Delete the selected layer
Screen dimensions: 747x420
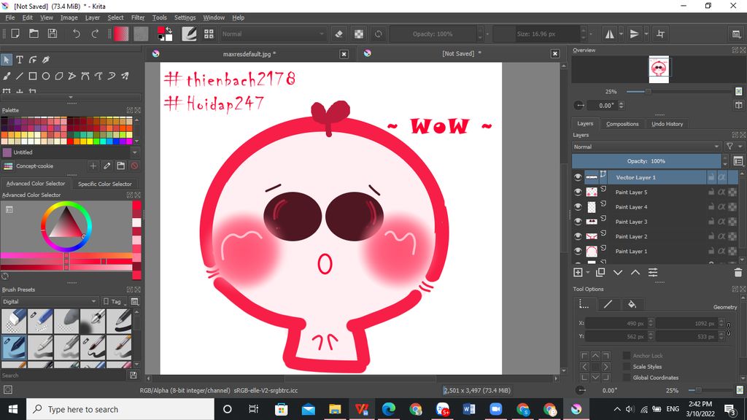pyautogui.click(x=738, y=272)
